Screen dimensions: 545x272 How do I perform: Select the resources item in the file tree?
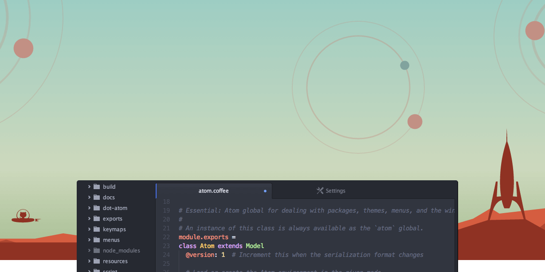(115, 261)
